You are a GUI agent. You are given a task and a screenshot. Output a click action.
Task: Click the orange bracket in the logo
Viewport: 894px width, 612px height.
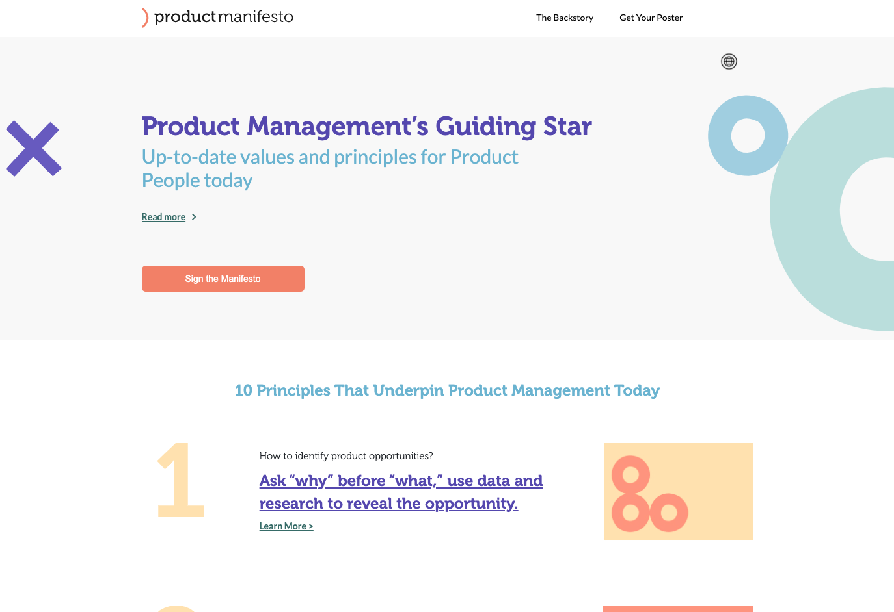tap(145, 18)
